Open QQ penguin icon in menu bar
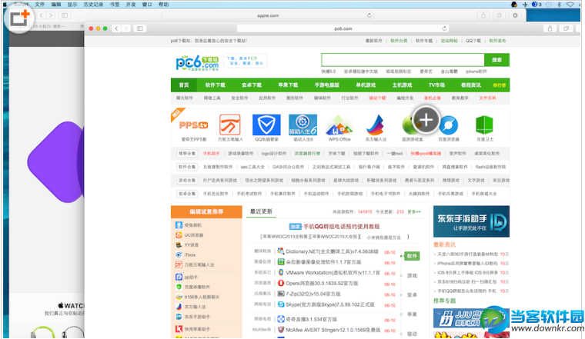Image resolution: width=585 pixels, height=339 pixels. [514, 5]
